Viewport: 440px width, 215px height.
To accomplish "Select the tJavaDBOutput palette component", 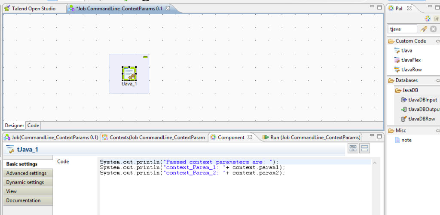I will click(x=420, y=110).
